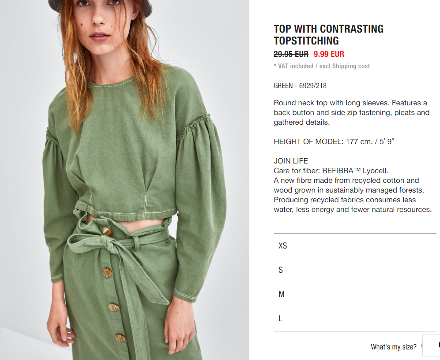This screenshot has height=360, width=440.
Task: Click the GREEN - 6929/218 reference text
Action: 300,85
